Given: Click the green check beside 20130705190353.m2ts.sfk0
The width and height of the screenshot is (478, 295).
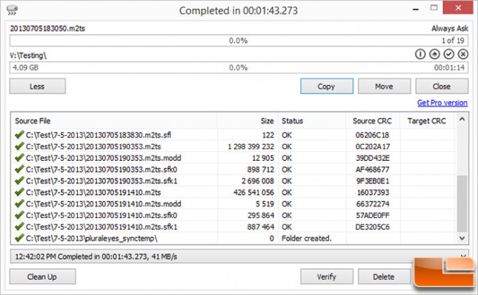Looking at the screenshot, I should pos(19,169).
